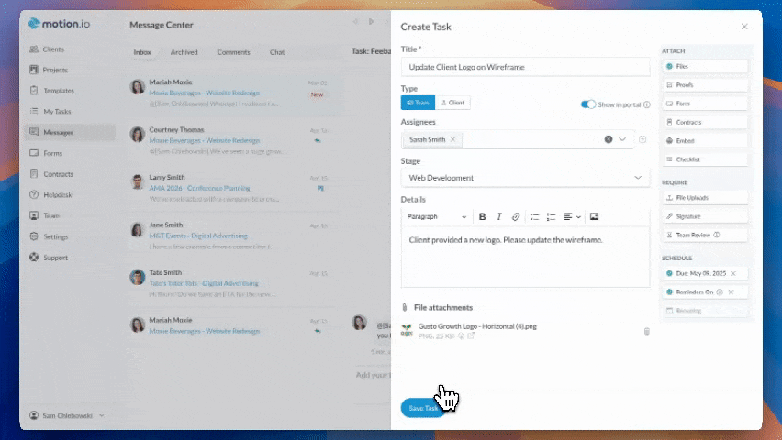The image size is (782, 440).
Task: Switch to the Inbox tab
Action: pyautogui.click(x=142, y=52)
